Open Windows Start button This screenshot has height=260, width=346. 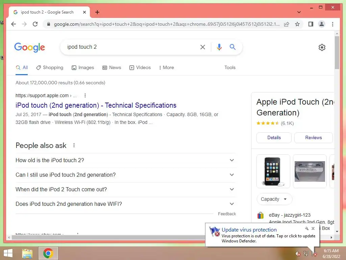tap(8, 253)
